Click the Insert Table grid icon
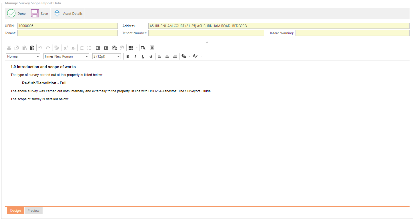The image size is (415, 220). click(131, 48)
